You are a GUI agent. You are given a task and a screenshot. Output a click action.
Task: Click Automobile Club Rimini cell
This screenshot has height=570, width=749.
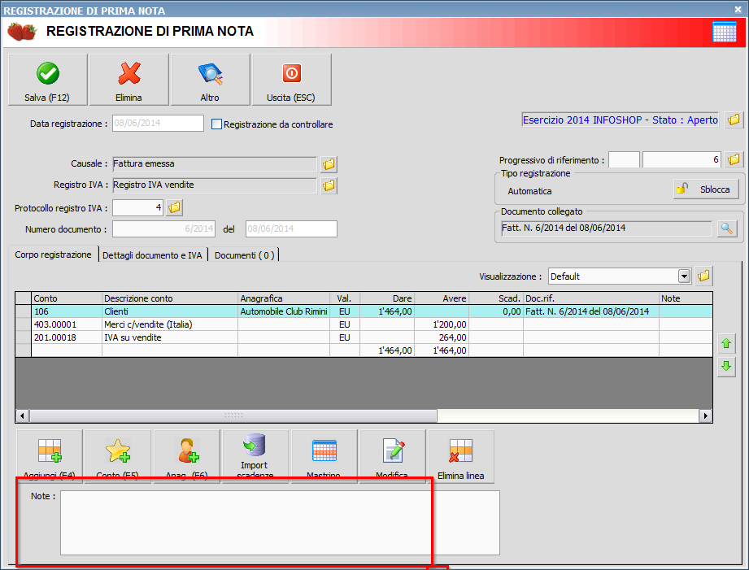pyautogui.click(x=284, y=311)
